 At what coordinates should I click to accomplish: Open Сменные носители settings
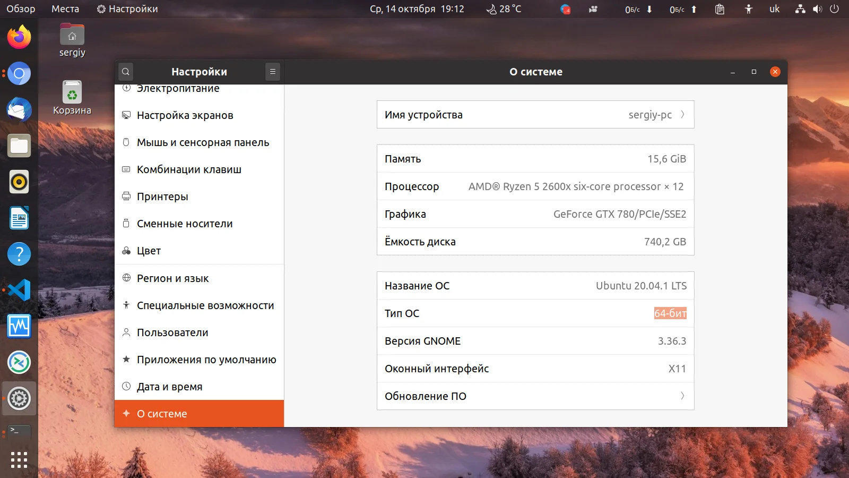point(200,224)
